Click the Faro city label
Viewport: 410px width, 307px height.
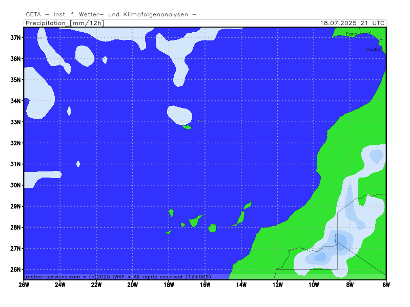tap(351, 34)
